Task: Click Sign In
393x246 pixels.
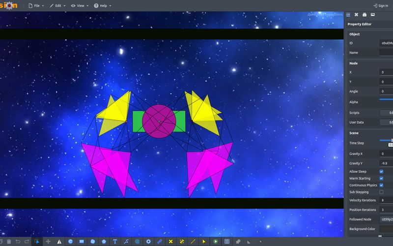Action: click(x=381, y=5)
